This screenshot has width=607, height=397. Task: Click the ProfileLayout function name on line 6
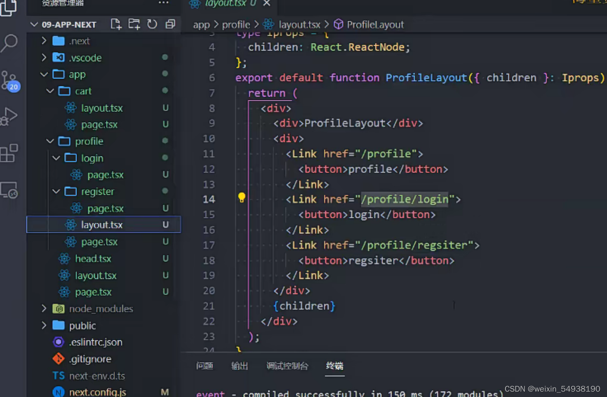click(426, 78)
